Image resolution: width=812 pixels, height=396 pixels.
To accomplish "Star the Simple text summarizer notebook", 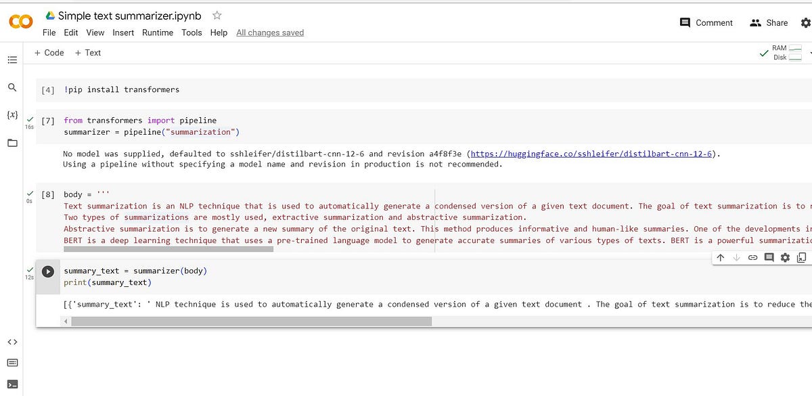I will [215, 15].
